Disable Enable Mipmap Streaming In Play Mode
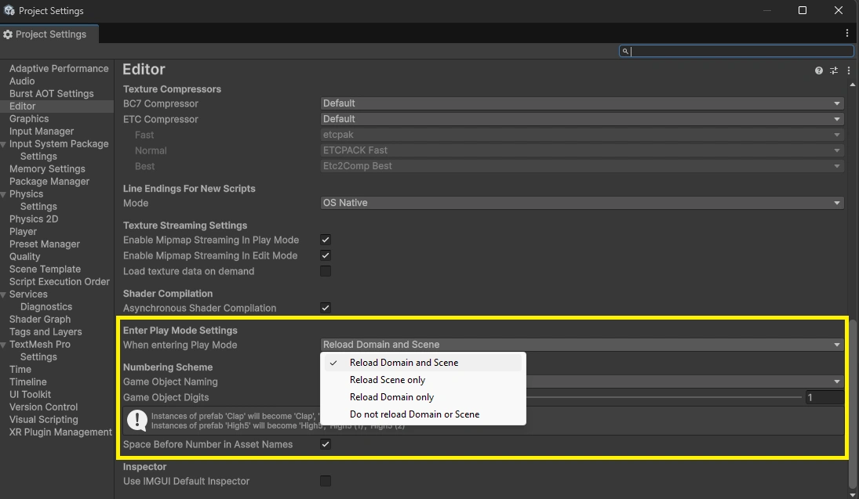 tap(326, 240)
